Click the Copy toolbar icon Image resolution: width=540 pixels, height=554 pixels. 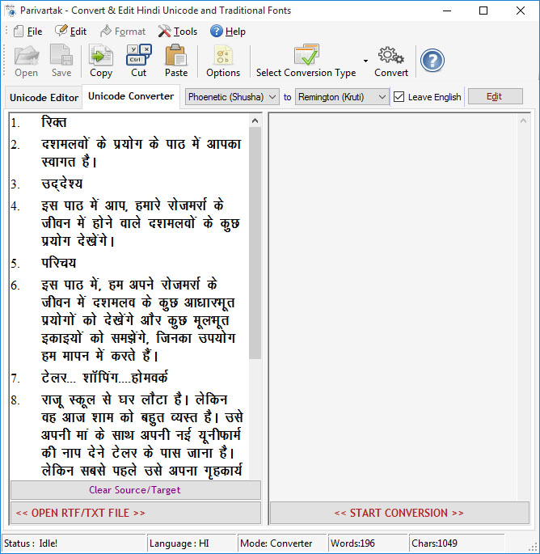pyautogui.click(x=101, y=56)
